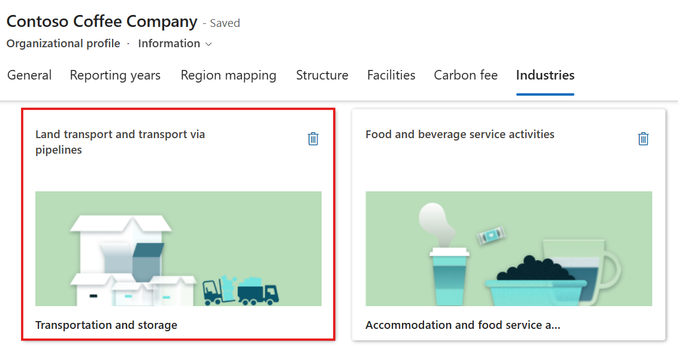Click the Transportation and storage label

click(x=106, y=325)
